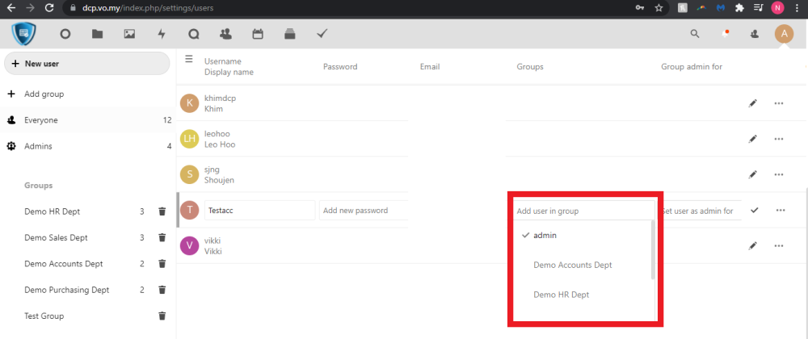
Task: Open the 'Set user as admin for' dropdown
Action: pyautogui.click(x=699, y=211)
